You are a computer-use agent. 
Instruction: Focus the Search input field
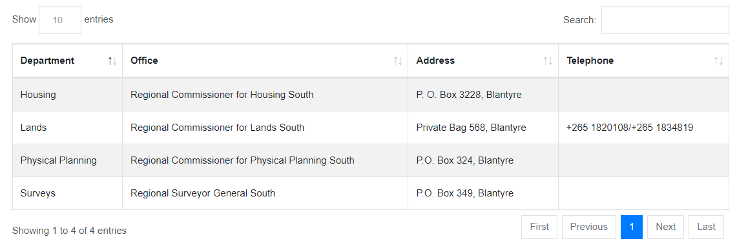coord(665,20)
